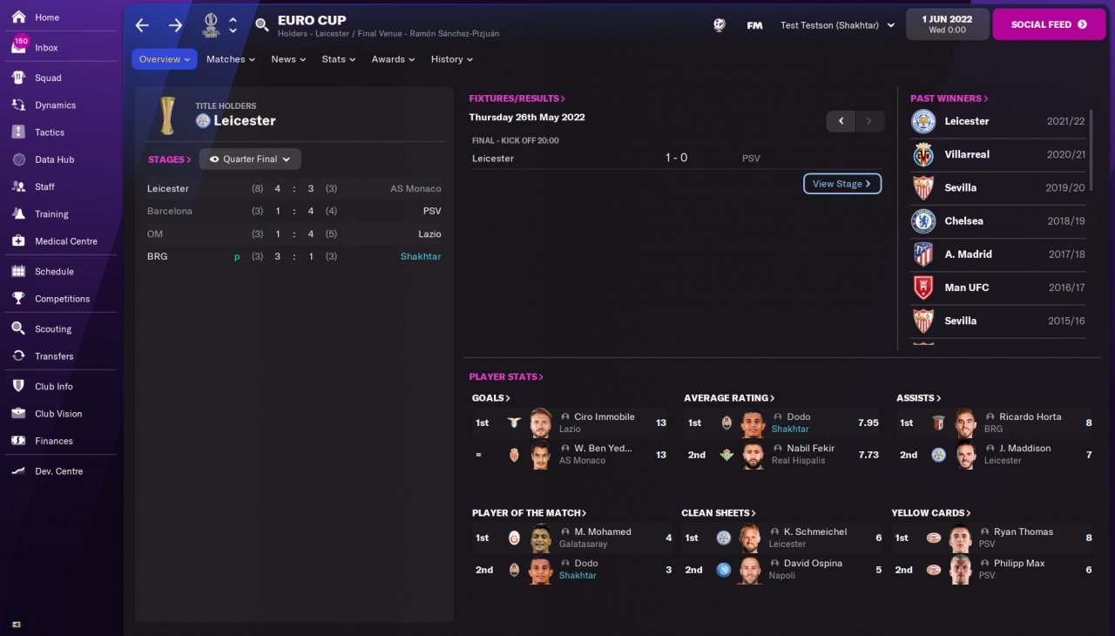The height and width of the screenshot is (636, 1115).
Task: Open the Club Vision icon
Action: 18,413
